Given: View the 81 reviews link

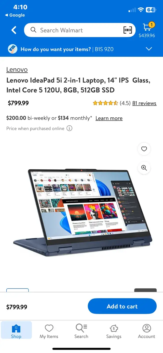Looking at the screenshot, I should (144, 103).
